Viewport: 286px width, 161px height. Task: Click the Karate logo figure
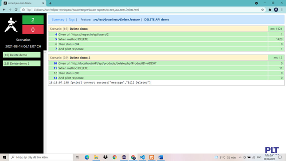(11, 25)
